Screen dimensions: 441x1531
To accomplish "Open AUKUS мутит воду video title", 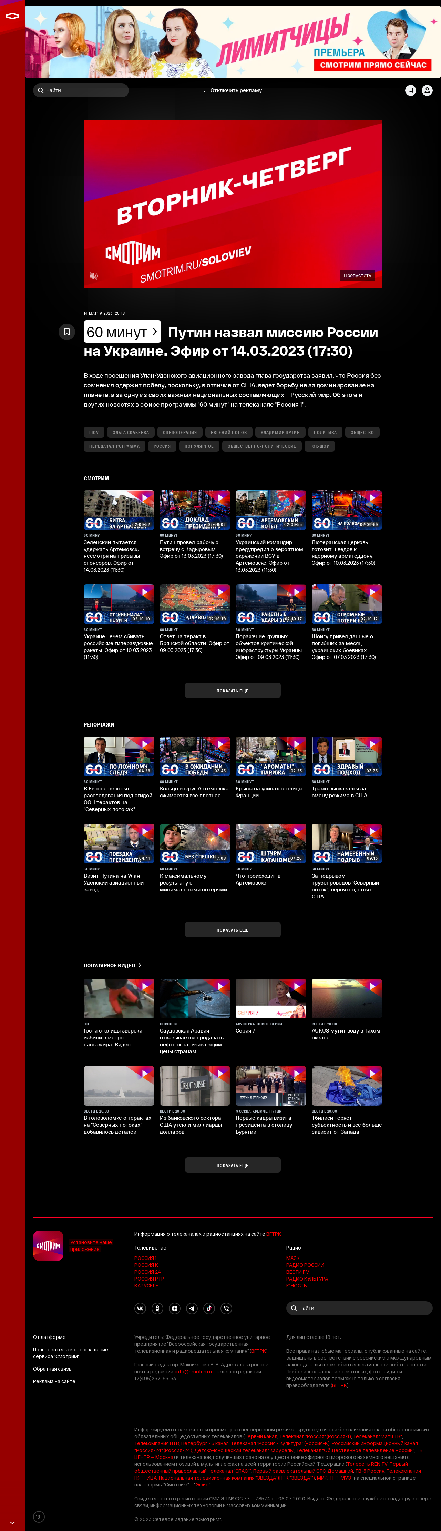I will pos(346,1034).
